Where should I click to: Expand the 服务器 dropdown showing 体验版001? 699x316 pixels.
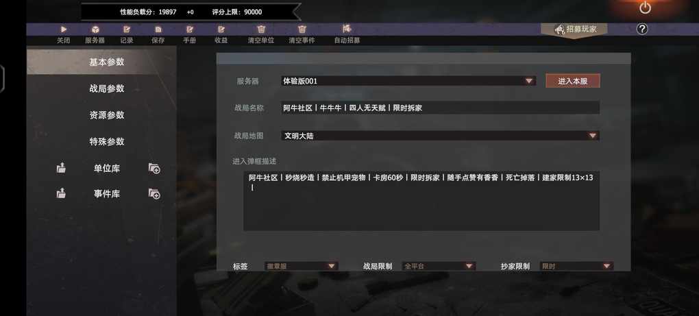coord(408,81)
